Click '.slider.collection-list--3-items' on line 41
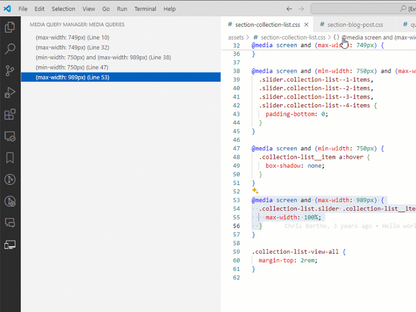Image resolution: width=416 pixels, height=312 pixels. [315, 97]
